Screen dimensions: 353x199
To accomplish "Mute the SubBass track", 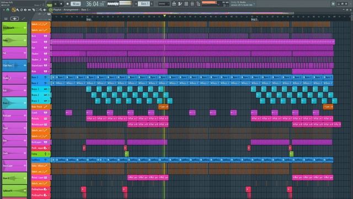I will coord(49,160).
